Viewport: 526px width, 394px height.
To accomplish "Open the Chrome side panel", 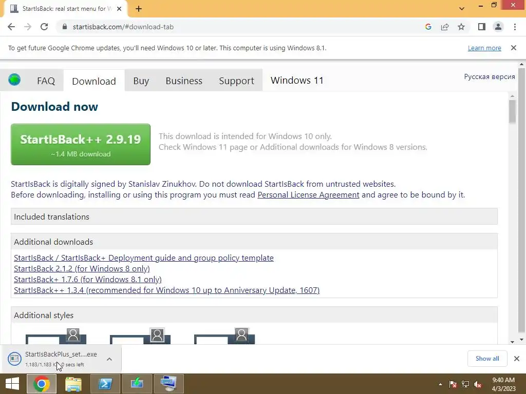I will [482, 27].
